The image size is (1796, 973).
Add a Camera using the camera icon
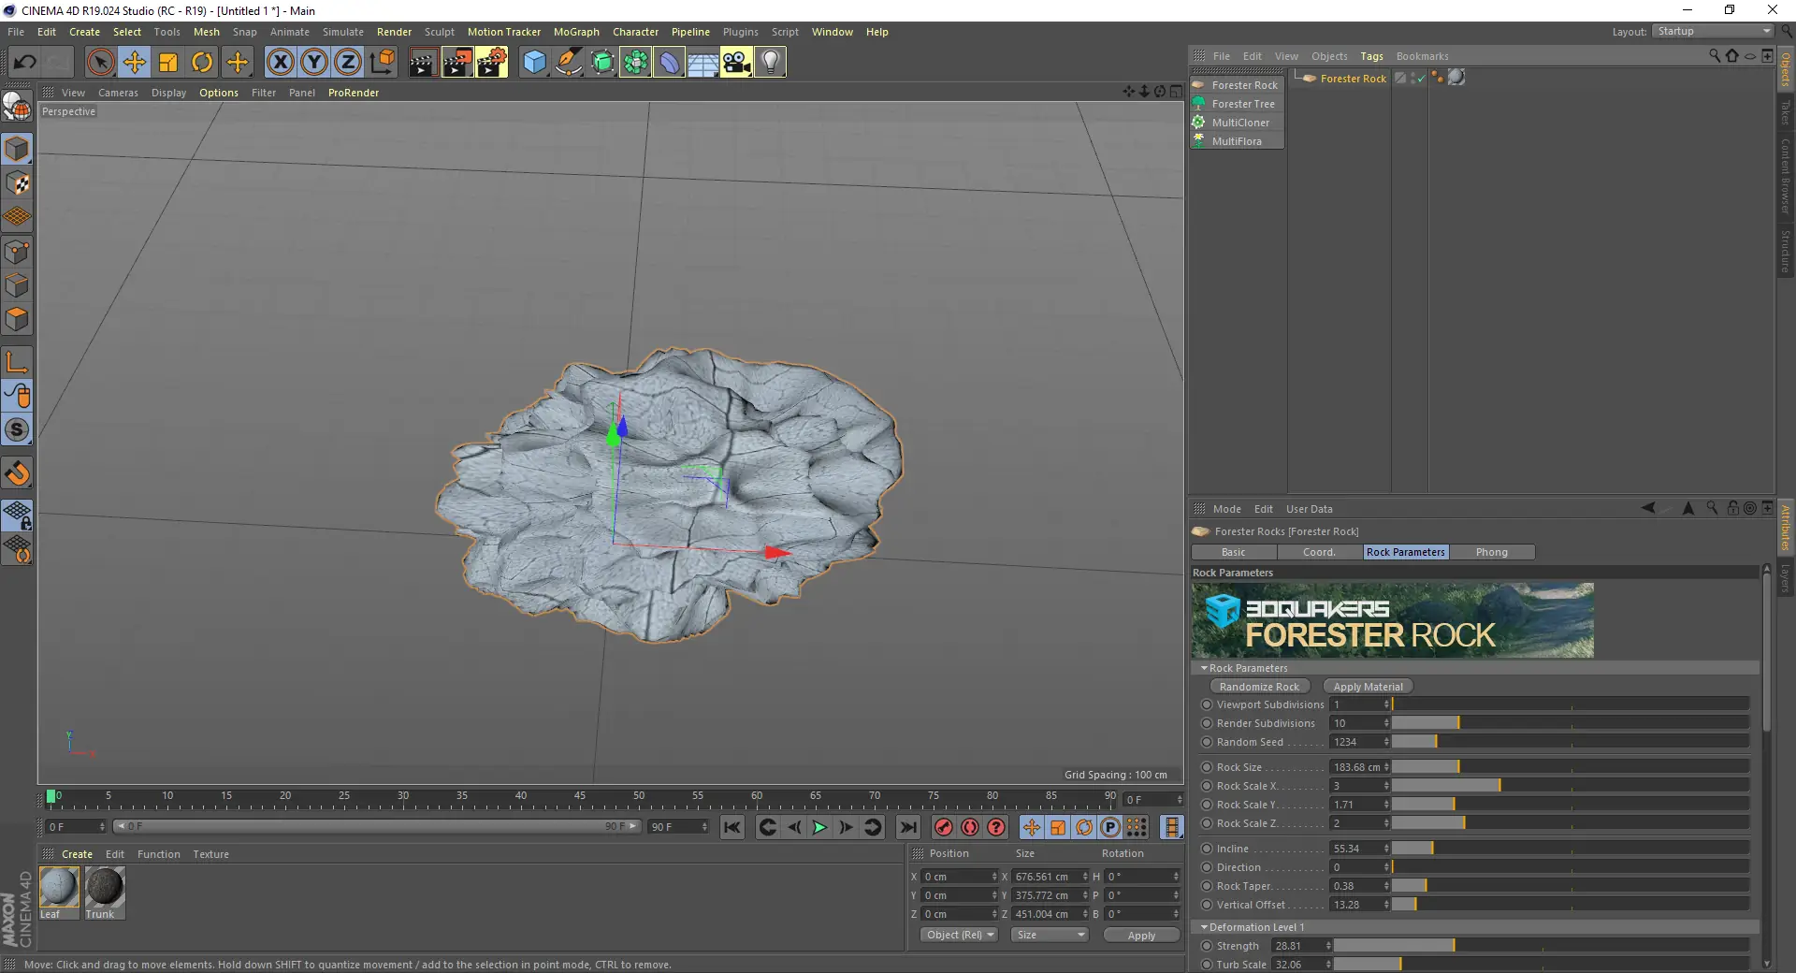pos(736,62)
